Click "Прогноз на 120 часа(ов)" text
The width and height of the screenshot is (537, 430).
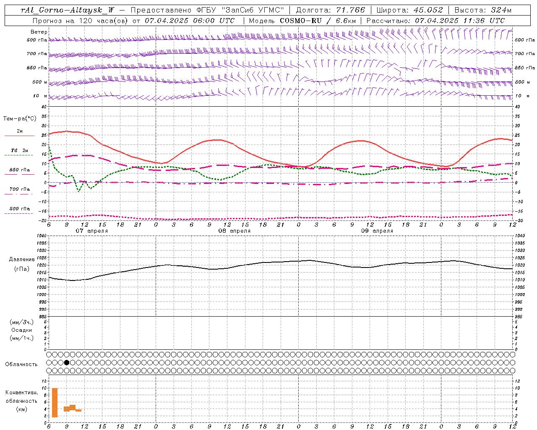(x=81, y=21)
